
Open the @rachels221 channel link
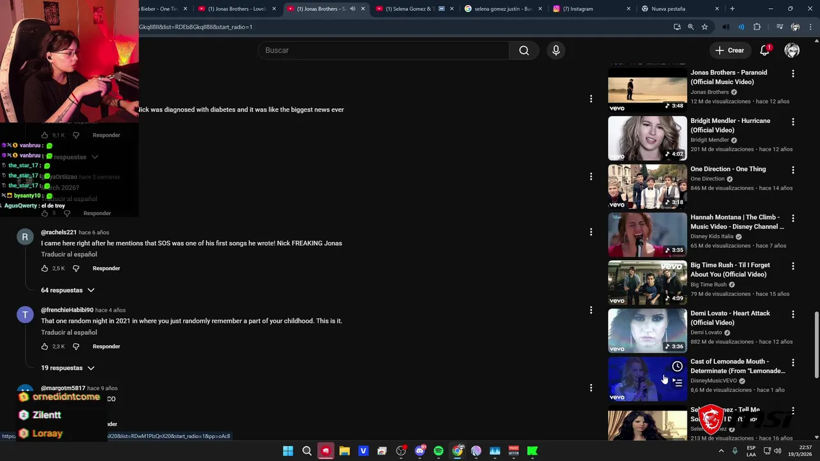[59, 232]
